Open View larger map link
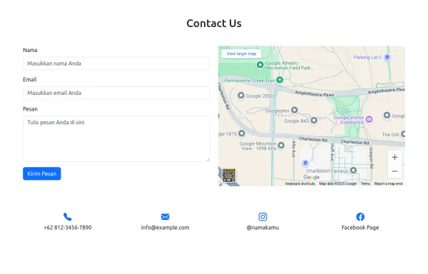This screenshot has width=428, height=274. click(x=241, y=54)
